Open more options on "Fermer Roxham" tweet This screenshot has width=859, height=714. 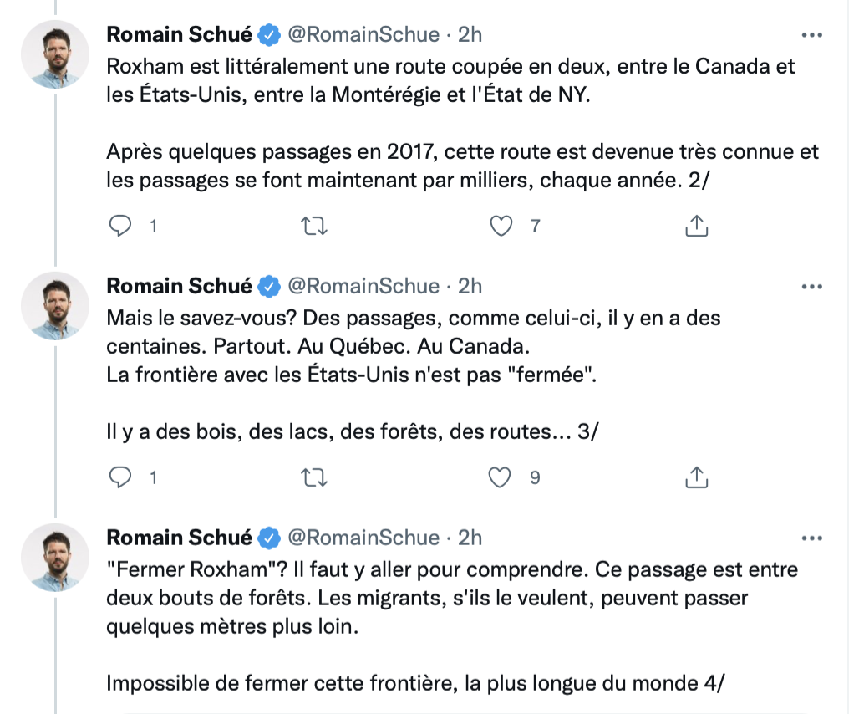(811, 538)
